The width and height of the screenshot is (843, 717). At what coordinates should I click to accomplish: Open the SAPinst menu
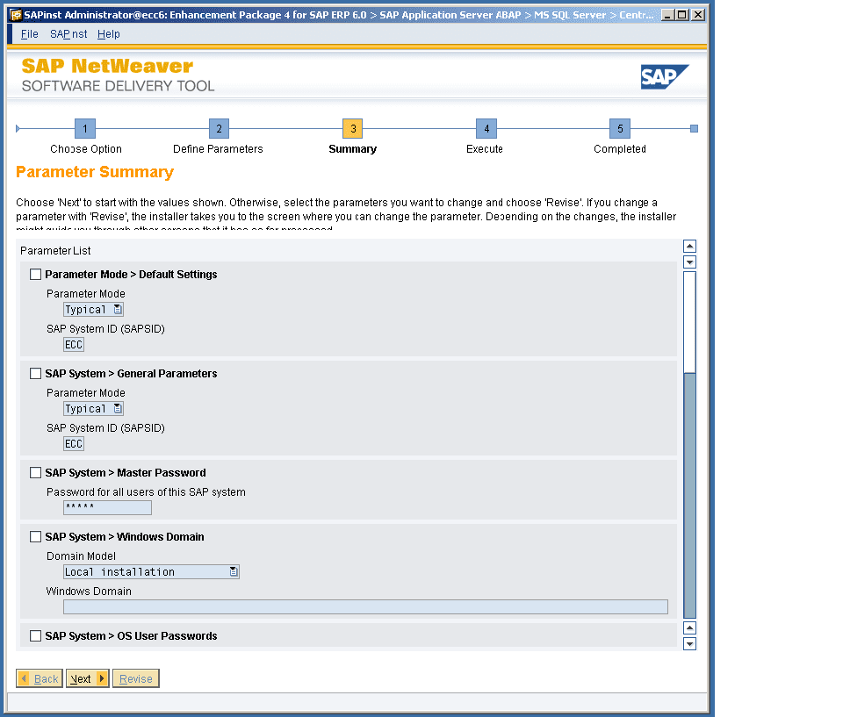click(x=68, y=34)
